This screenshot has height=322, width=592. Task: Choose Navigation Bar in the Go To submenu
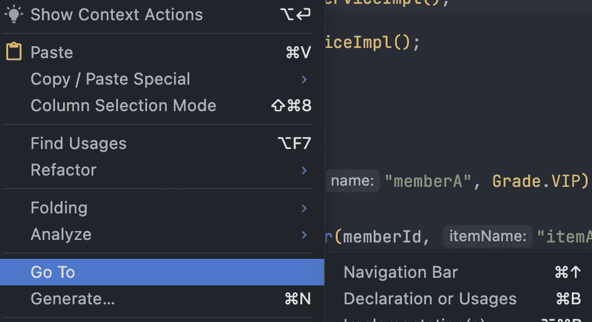pos(401,272)
